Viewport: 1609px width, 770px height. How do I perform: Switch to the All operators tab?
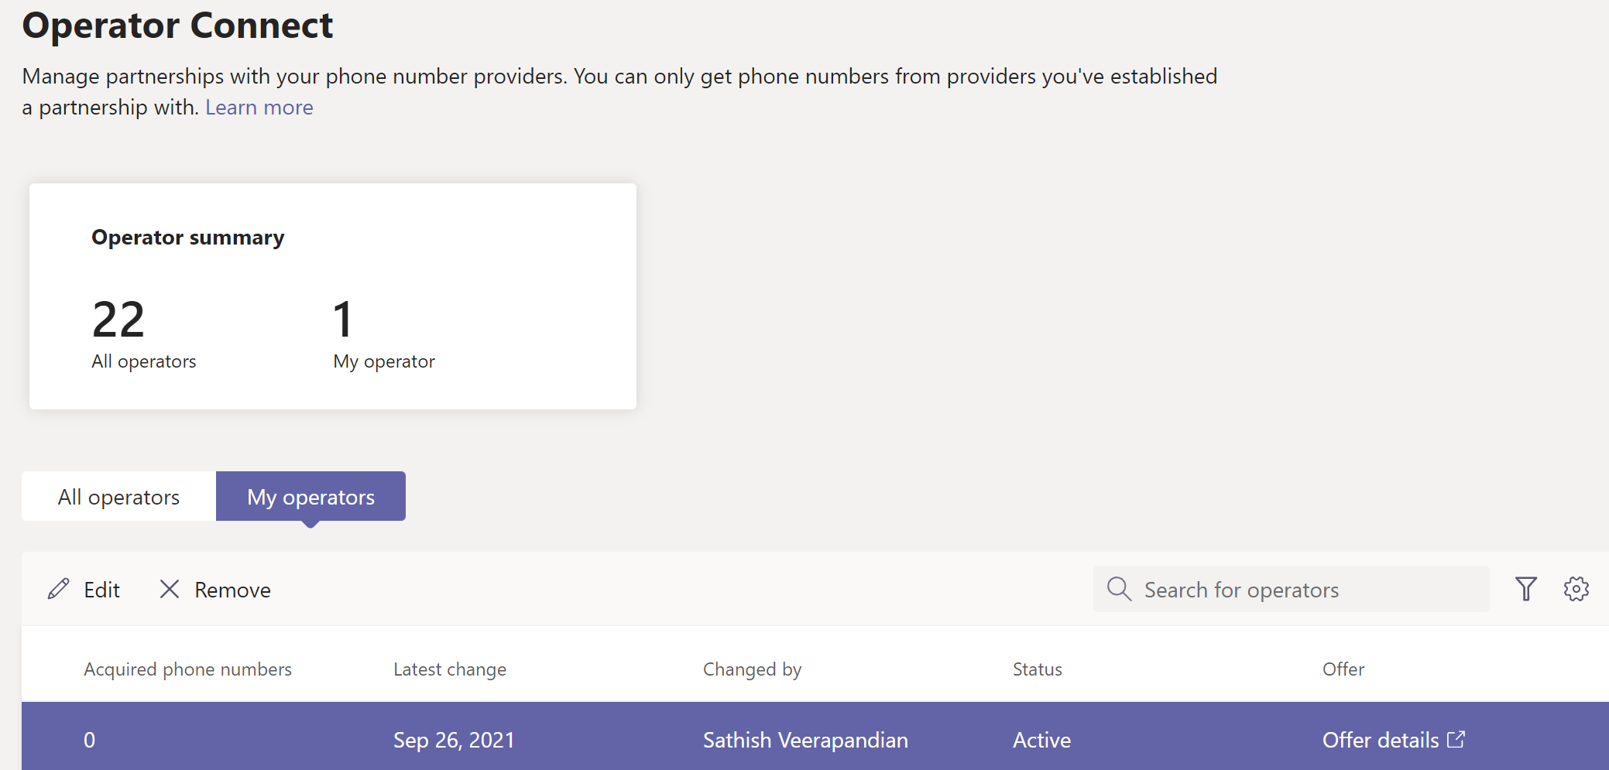[x=118, y=497]
